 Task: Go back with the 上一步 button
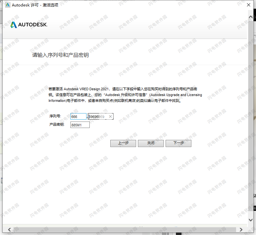click(x=123, y=143)
